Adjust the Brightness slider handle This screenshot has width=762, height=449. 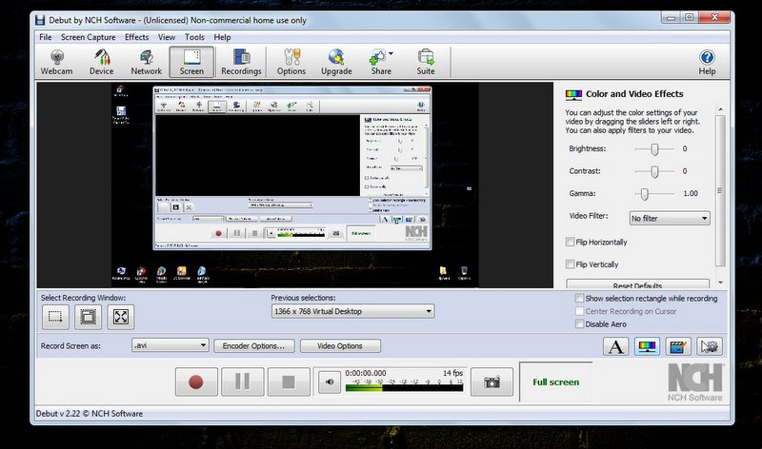pyautogui.click(x=654, y=149)
